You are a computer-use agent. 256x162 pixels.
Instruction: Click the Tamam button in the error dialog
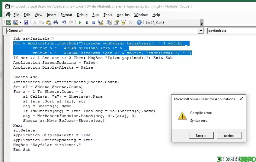click(x=201, y=135)
